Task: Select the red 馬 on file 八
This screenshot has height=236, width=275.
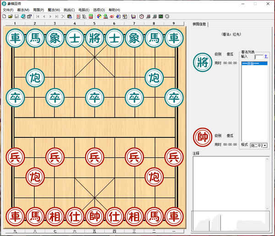Action: [x=35, y=217]
